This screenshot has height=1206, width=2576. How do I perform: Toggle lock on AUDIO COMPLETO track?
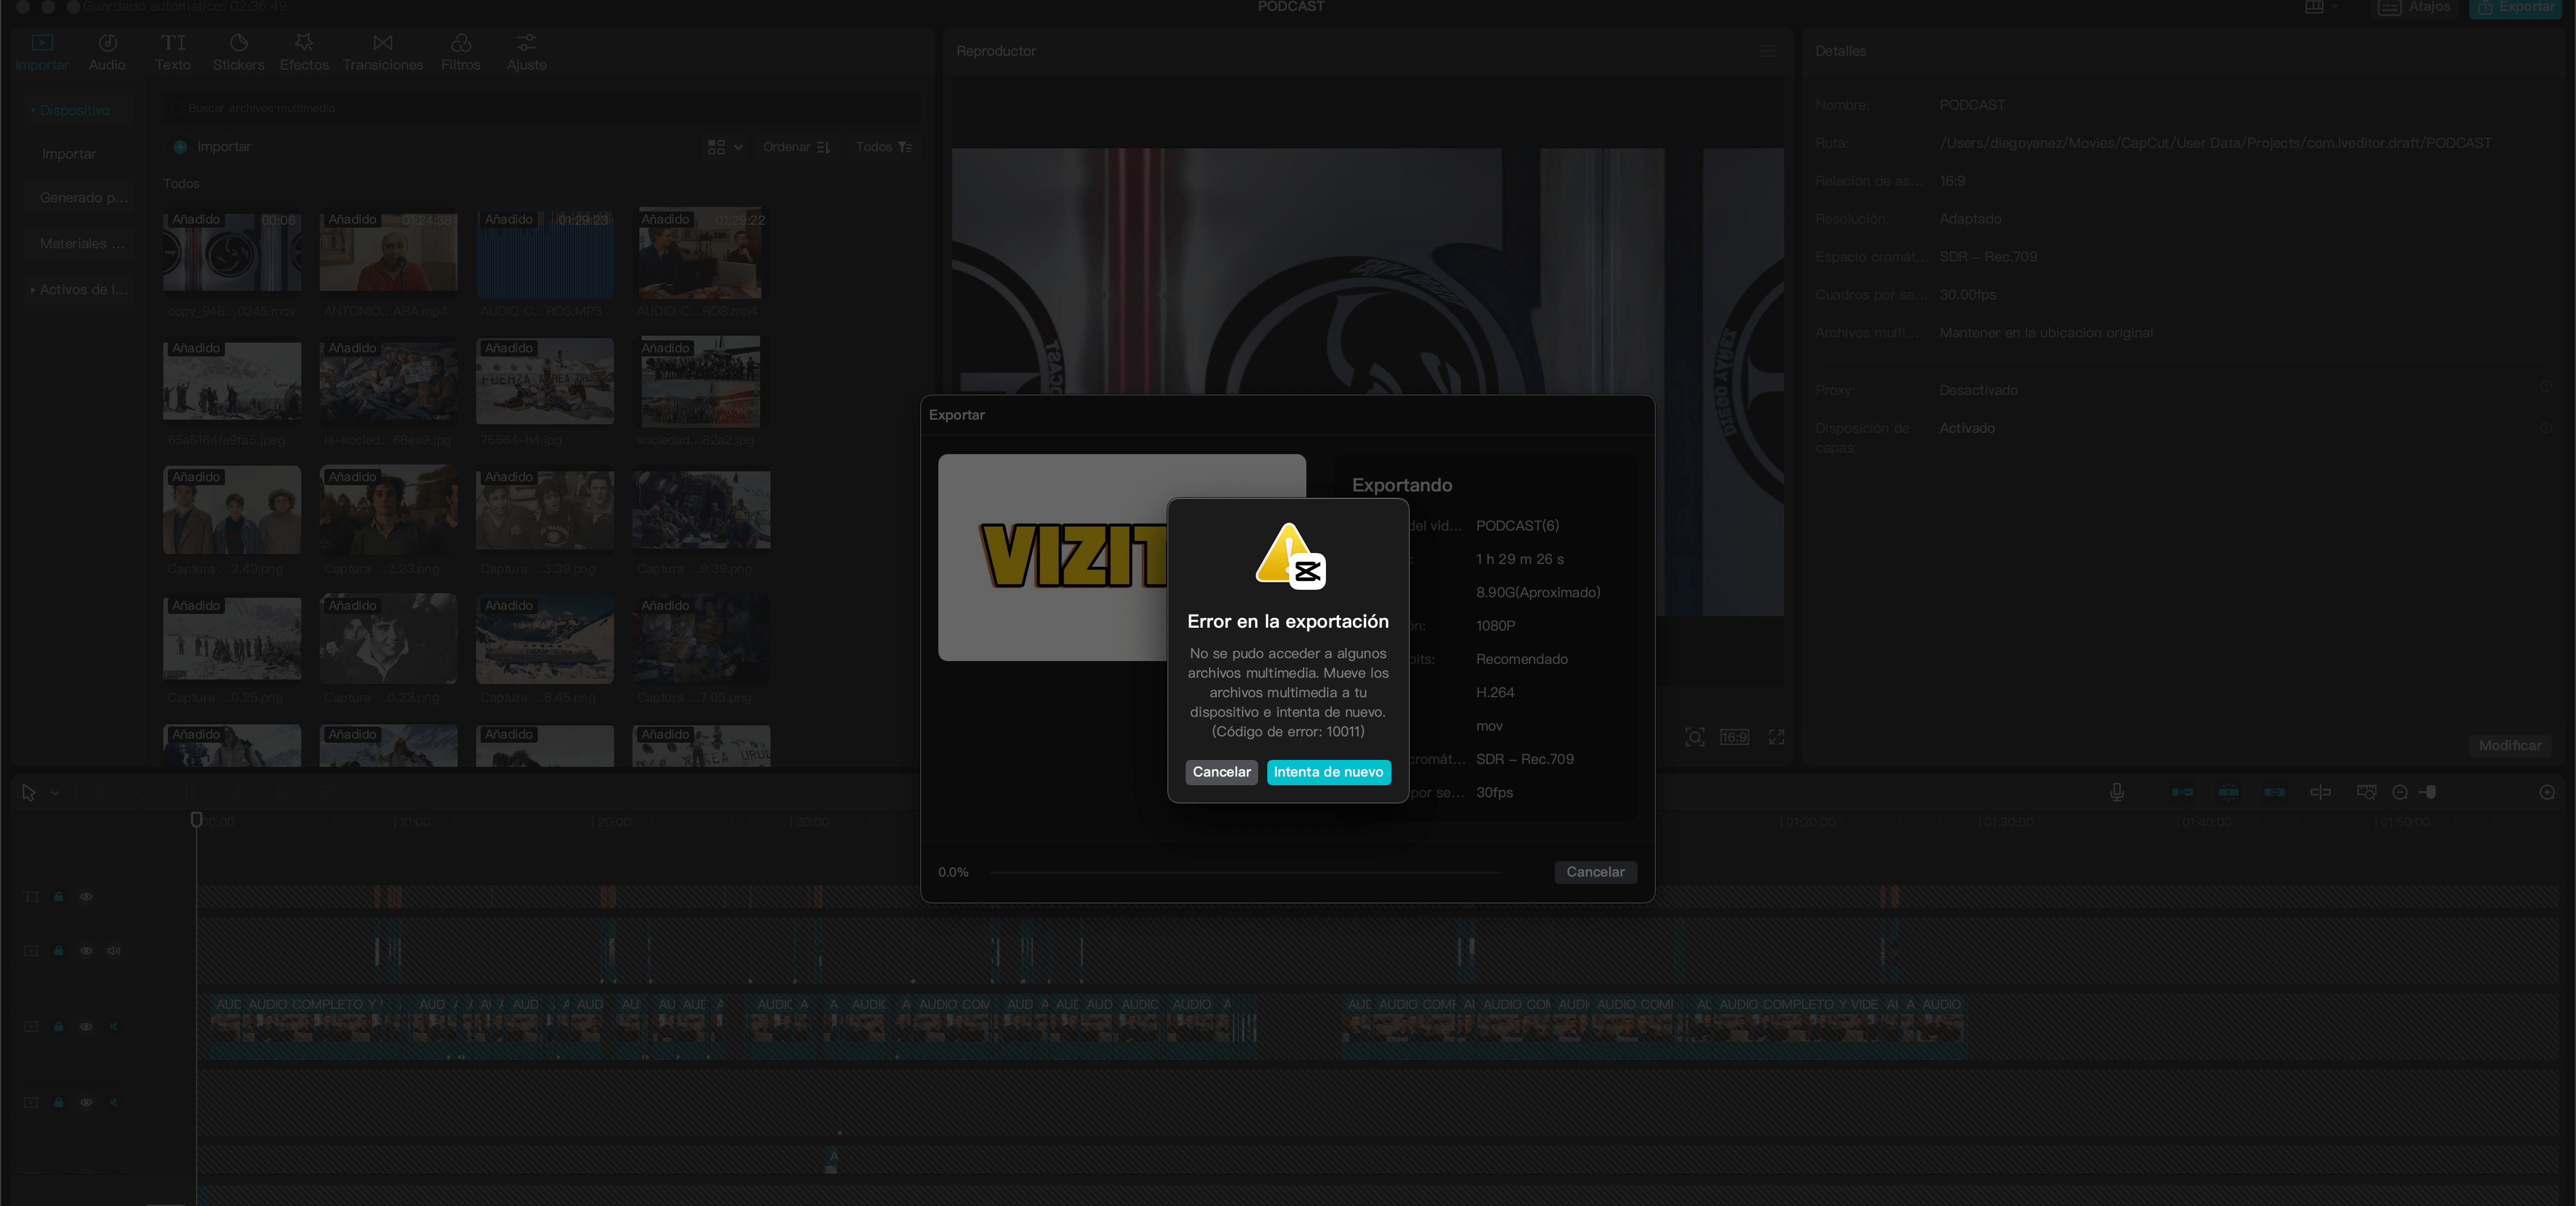[x=59, y=1027]
